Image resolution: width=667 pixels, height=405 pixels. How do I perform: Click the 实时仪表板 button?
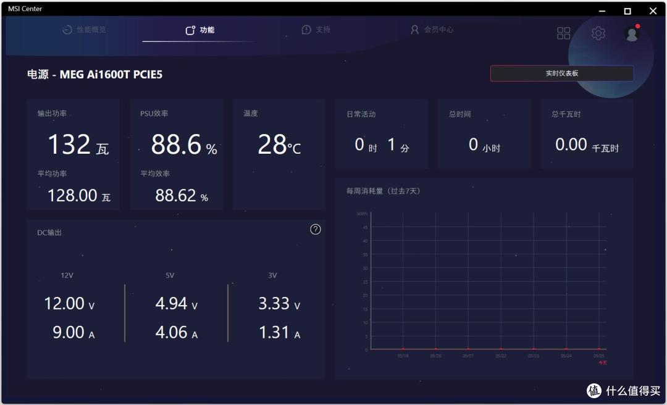click(562, 73)
